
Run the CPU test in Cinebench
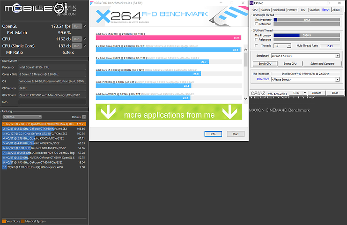(x=77, y=39)
